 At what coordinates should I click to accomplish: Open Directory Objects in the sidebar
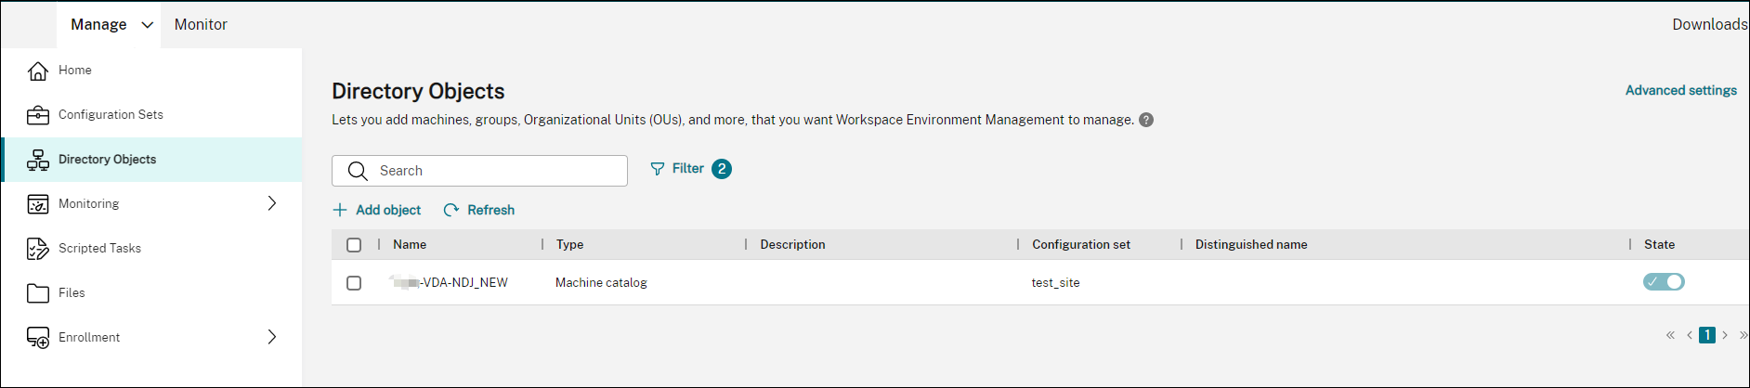(x=107, y=160)
